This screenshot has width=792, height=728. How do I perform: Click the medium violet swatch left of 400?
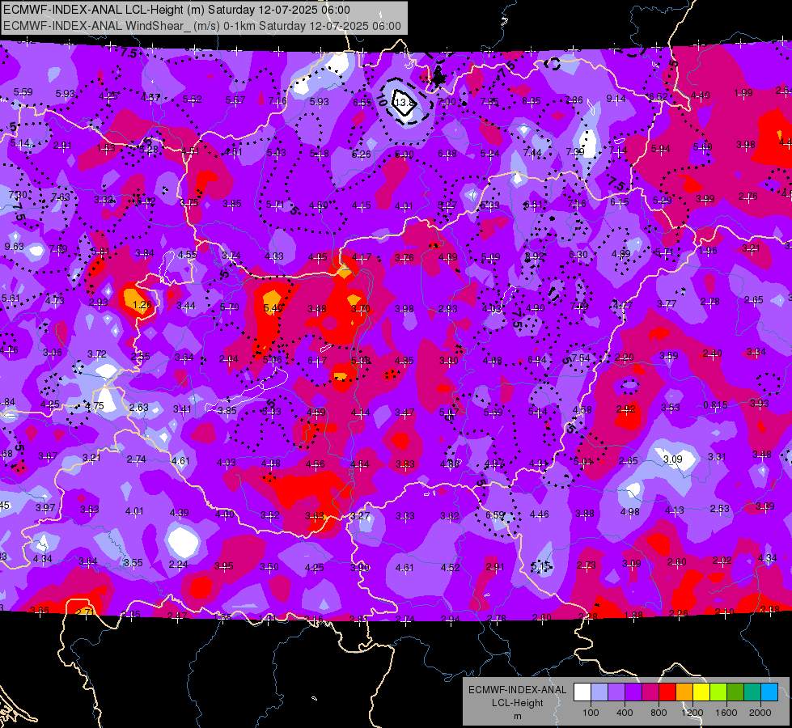[616, 692]
